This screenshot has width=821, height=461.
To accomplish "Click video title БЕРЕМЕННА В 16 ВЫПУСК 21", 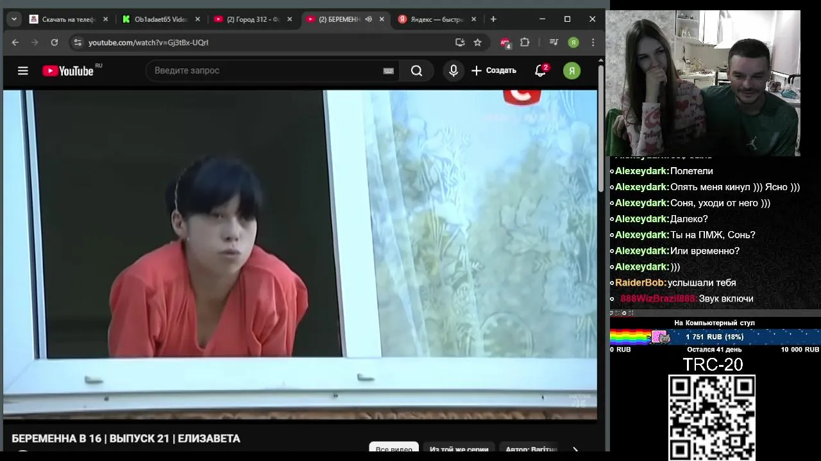I will click(126, 439).
